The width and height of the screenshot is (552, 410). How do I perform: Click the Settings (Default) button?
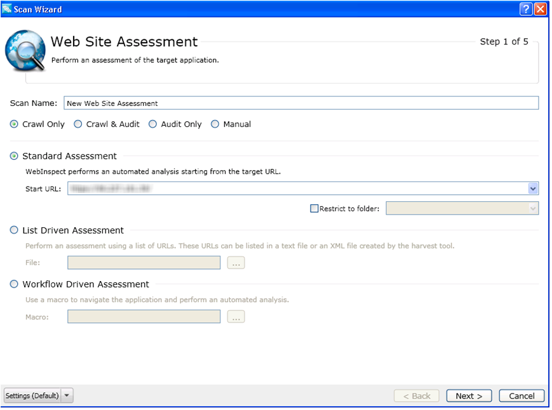(x=32, y=395)
